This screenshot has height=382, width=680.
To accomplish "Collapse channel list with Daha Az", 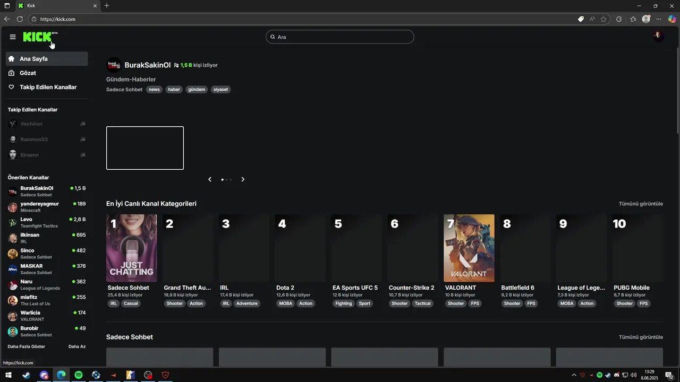I will tap(77, 346).
